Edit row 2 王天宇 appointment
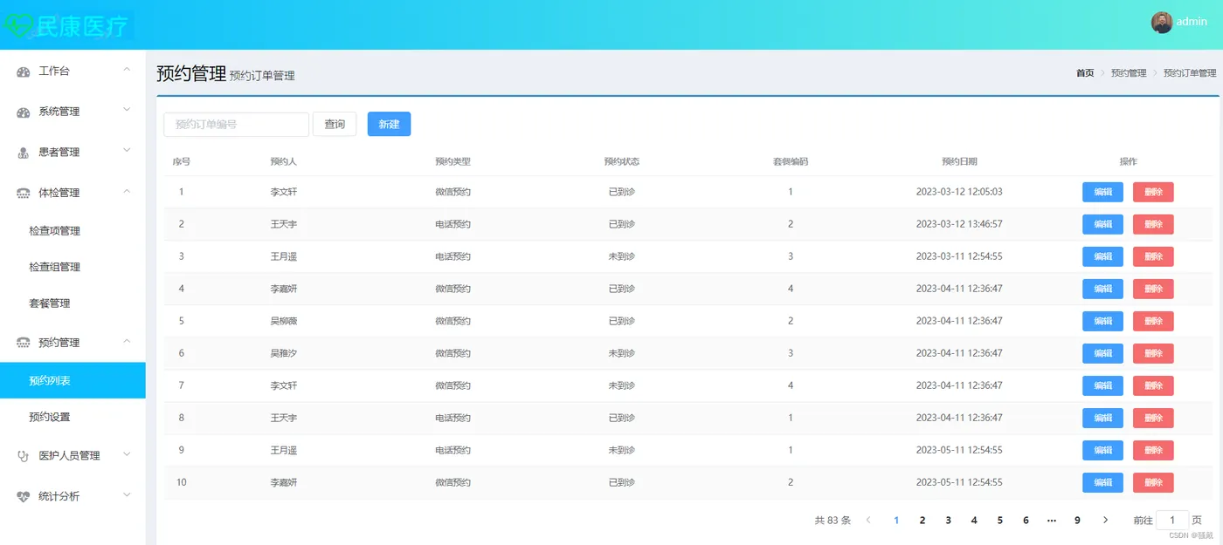This screenshot has height=545, width=1223. pyautogui.click(x=1102, y=224)
